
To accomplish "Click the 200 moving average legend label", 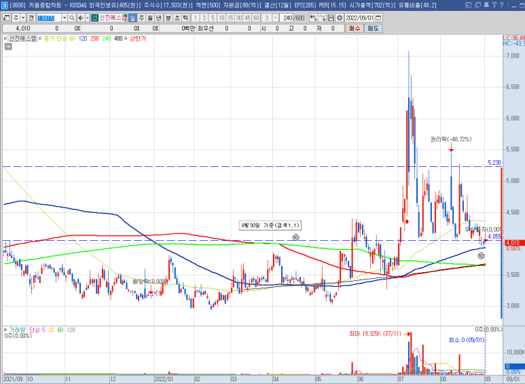I will coord(94,39).
